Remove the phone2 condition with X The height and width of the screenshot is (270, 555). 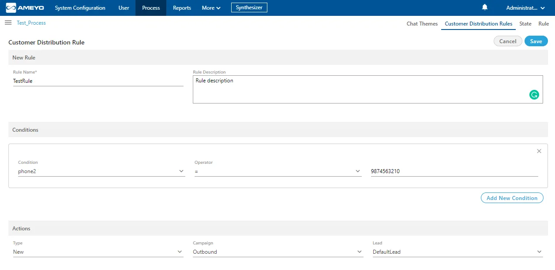pos(539,151)
